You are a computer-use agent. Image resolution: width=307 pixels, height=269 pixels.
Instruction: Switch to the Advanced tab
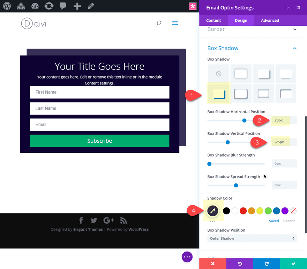click(270, 20)
